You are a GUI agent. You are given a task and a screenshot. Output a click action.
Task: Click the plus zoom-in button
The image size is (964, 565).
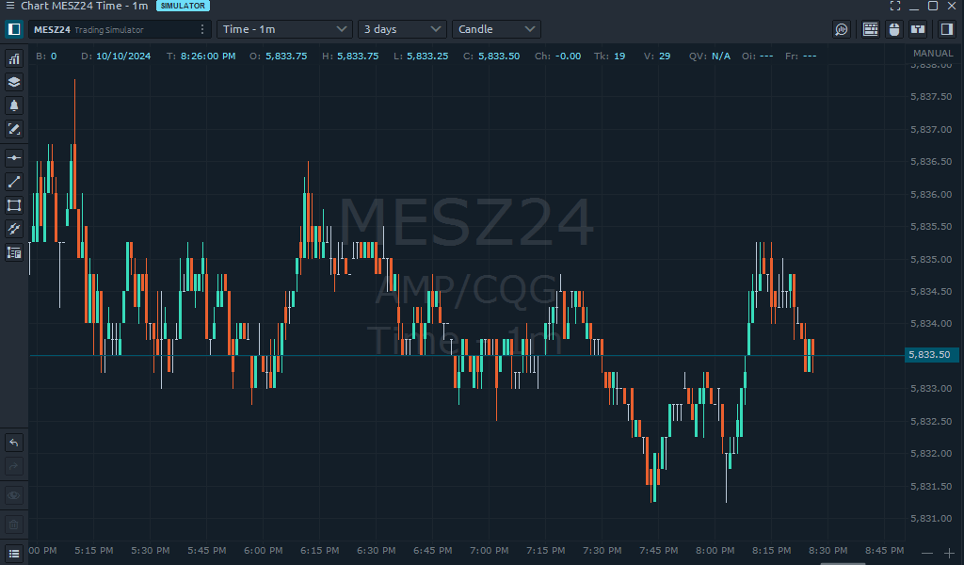950,553
